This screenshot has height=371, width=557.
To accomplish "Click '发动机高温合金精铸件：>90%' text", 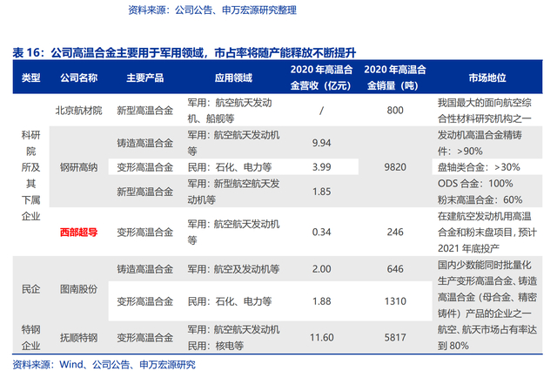I will coord(480,143).
